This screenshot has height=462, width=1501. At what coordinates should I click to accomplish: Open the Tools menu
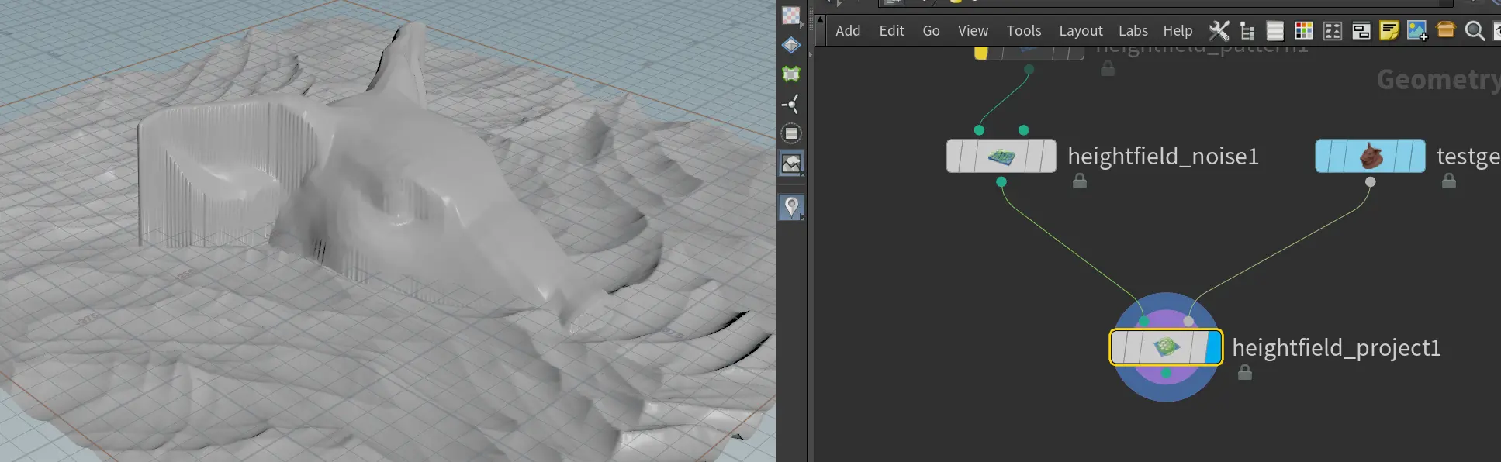[x=1024, y=30]
